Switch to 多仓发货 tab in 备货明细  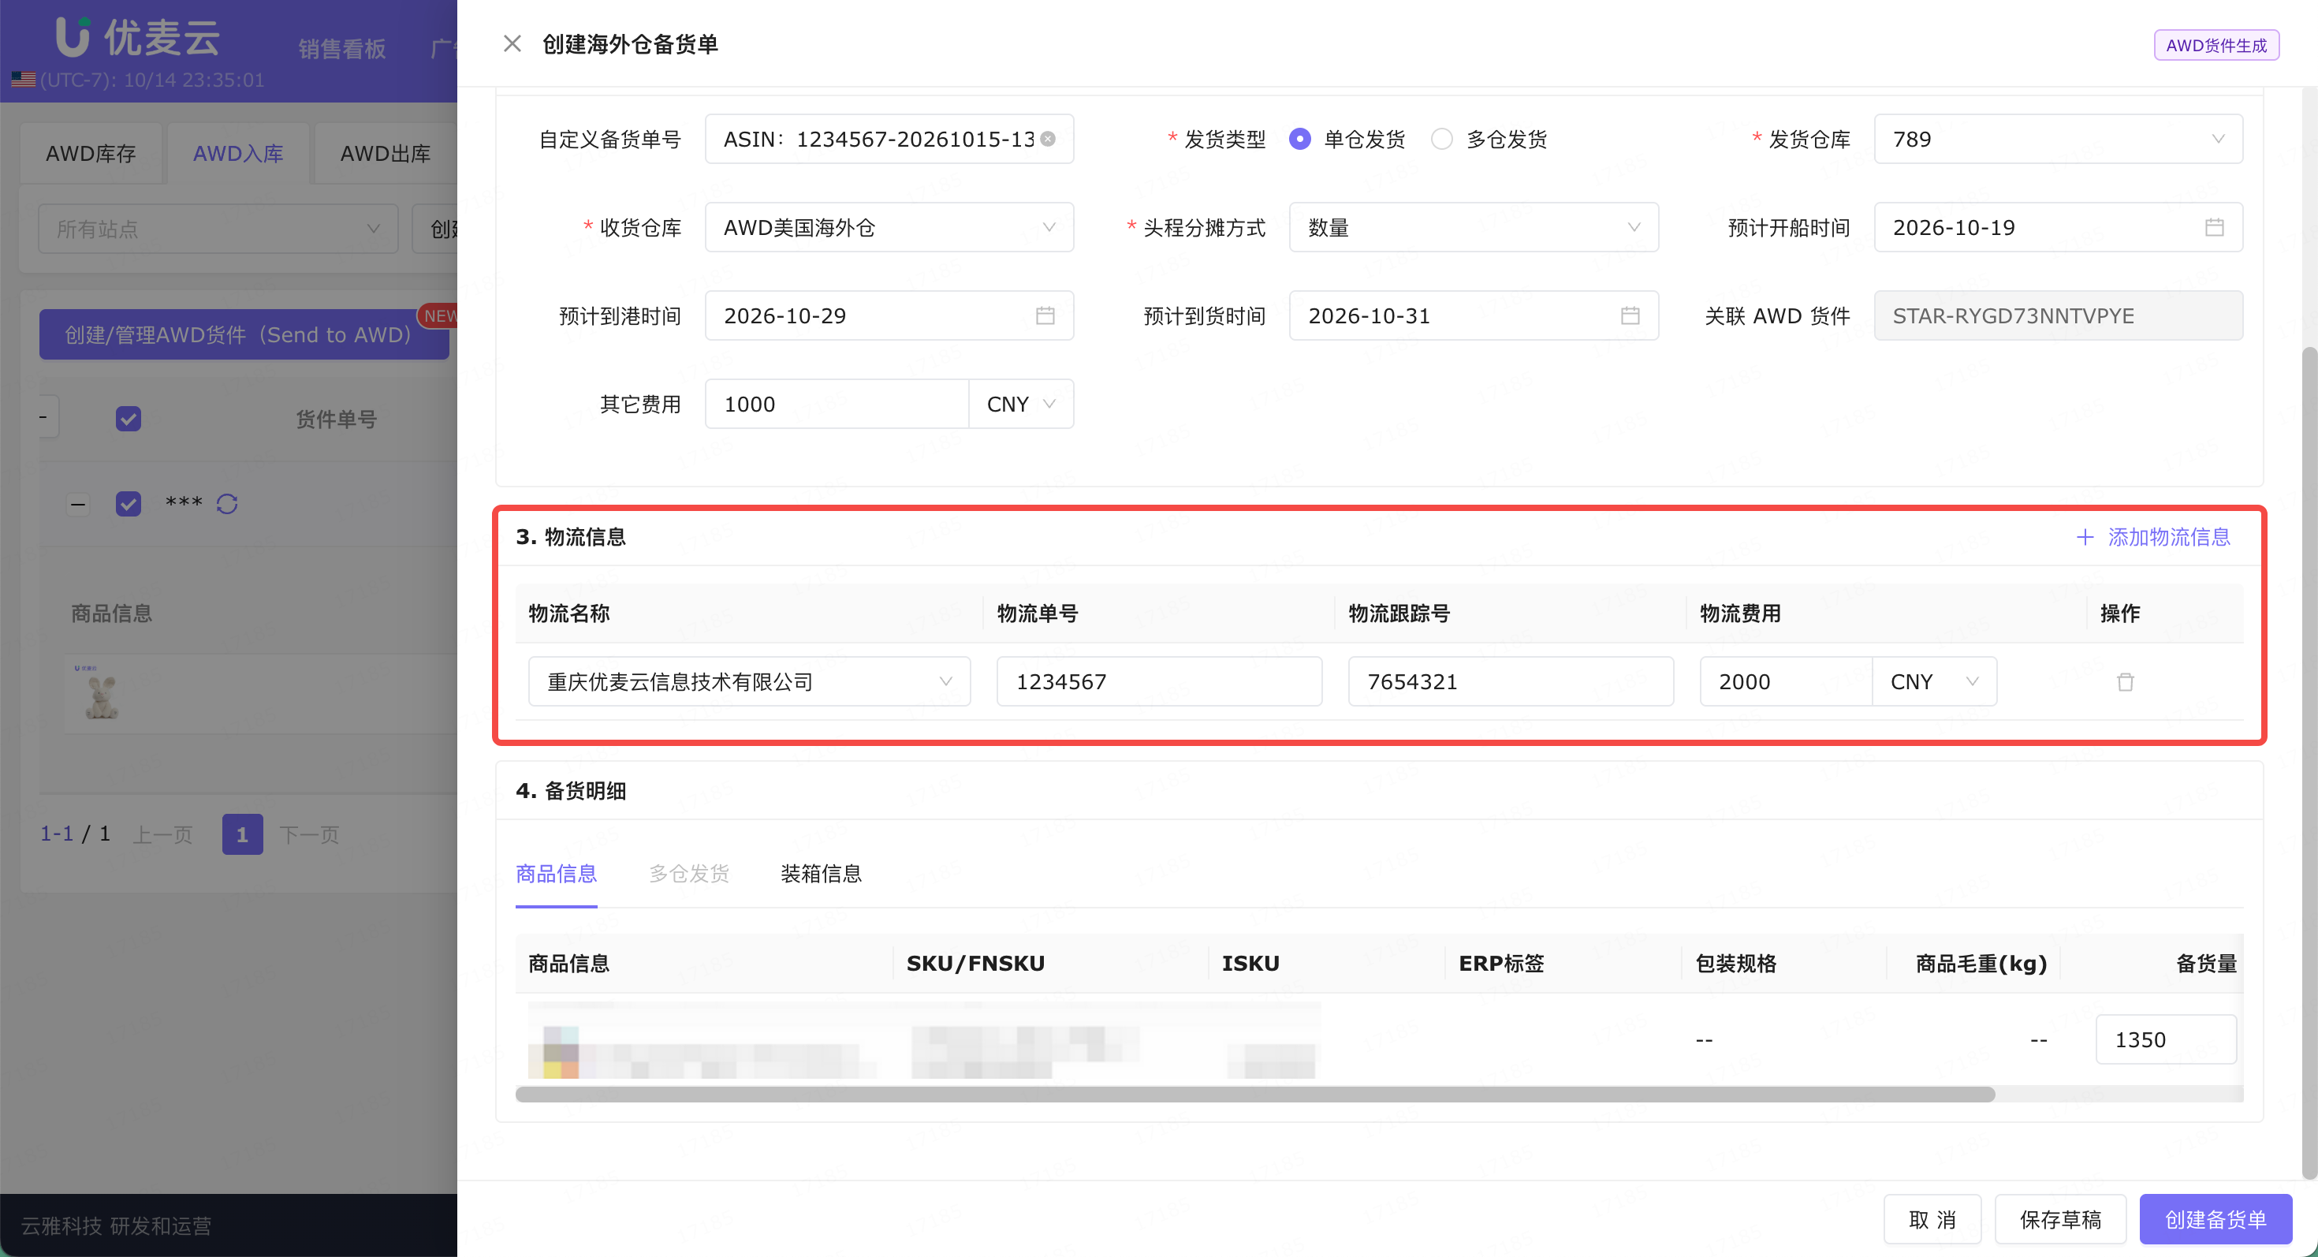coord(688,873)
